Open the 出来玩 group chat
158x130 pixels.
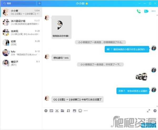21,33
